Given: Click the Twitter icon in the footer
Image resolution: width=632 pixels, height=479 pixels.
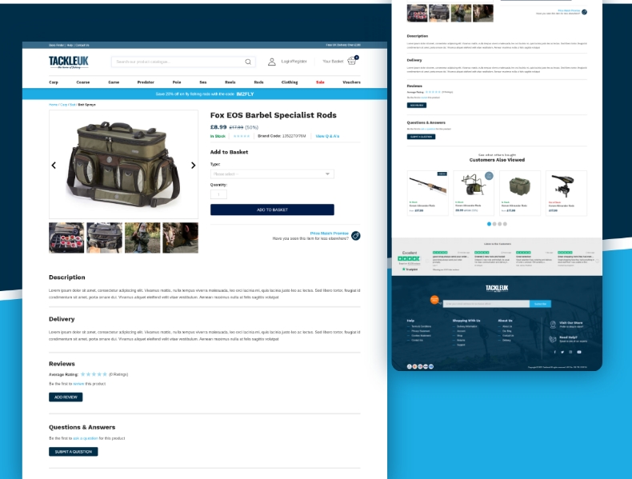Looking at the screenshot, I should click(562, 352).
